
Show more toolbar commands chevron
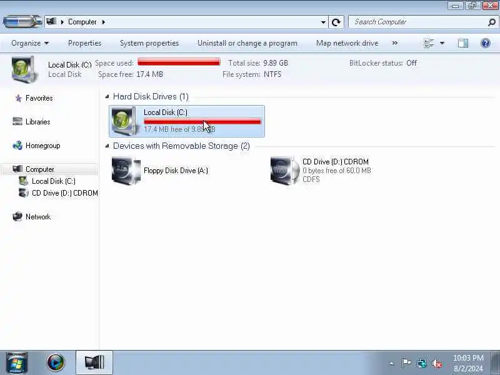pos(395,42)
